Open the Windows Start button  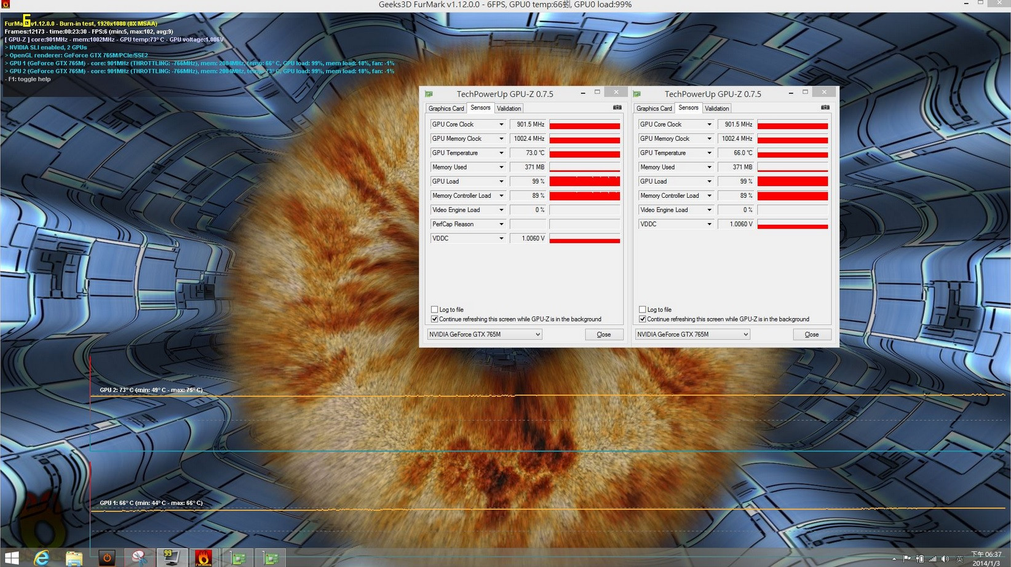click(11, 558)
